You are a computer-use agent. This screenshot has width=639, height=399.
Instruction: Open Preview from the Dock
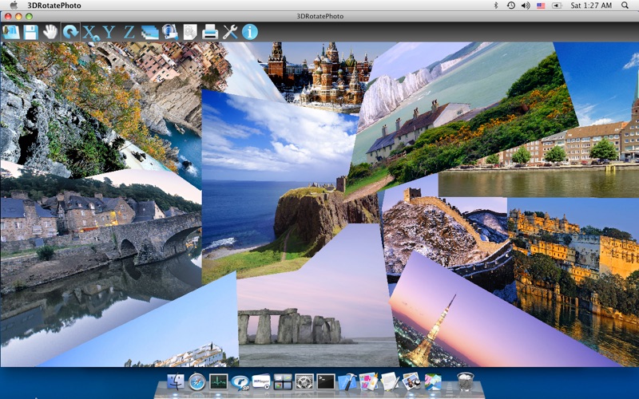pyautogui.click(x=411, y=382)
